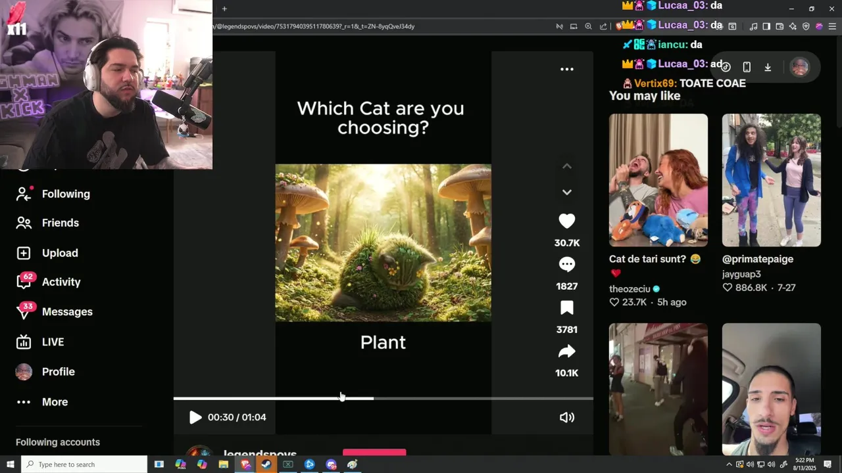The image size is (842, 473).
Task: Open the Get TikTok coins icon
Action: [726, 67]
